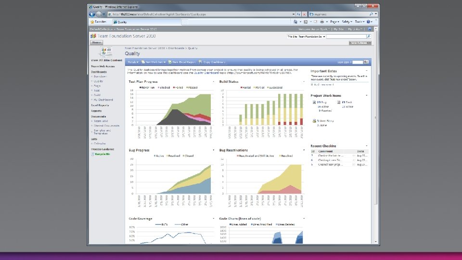The width and height of the screenshot is (462, 260).
Task: Click the Team Foundation Server logo icon
Action: pyautogui.click(x=93, y=36)
